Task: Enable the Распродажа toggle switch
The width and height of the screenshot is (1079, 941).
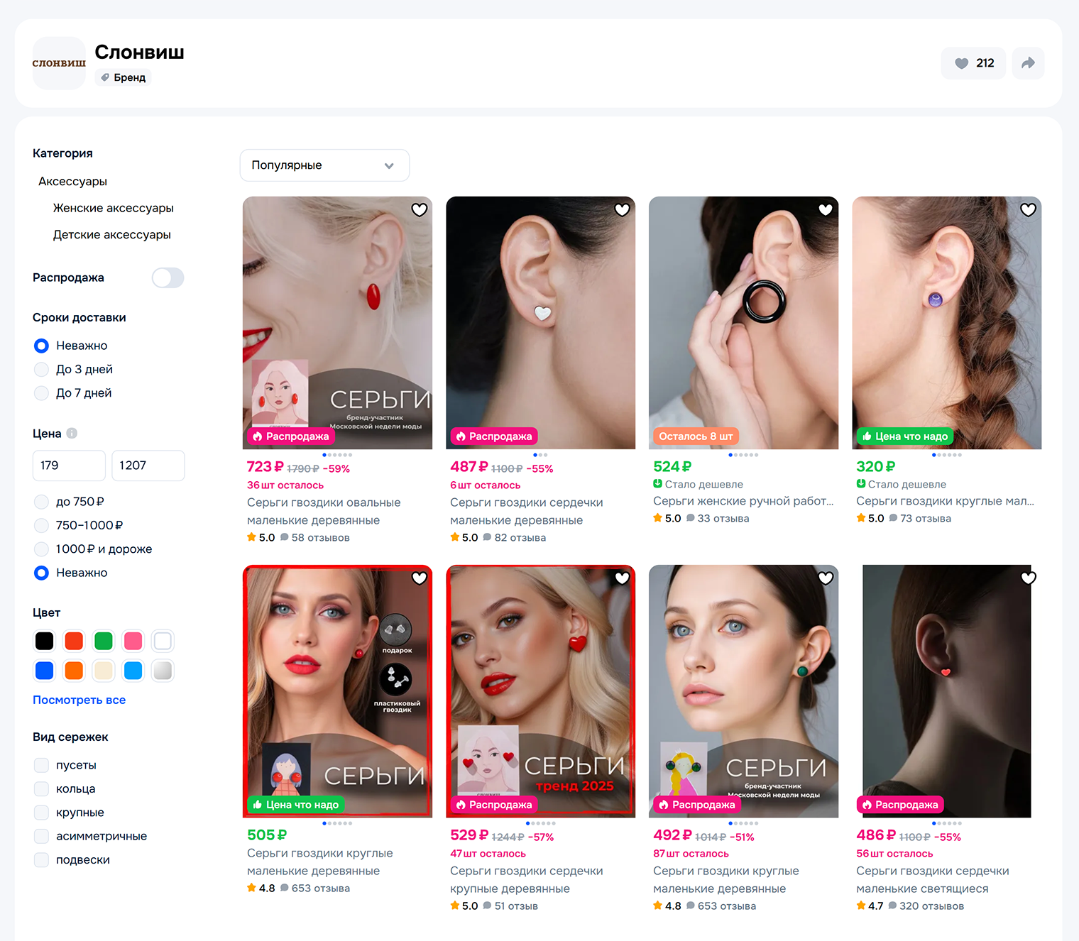Action: click(x=168, y=278)
